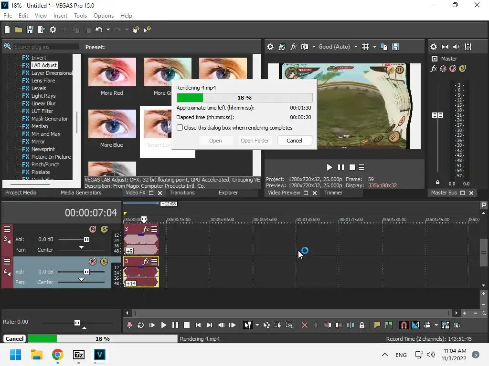Cancel rendering in the Rendering 4.mp4 dialog

[x=294, y=141]
